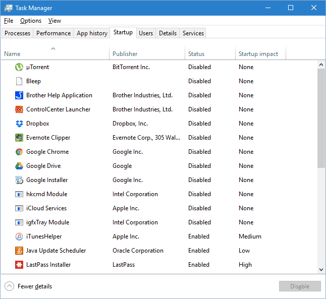Sort by the Status column header
This screenshot has height=299, width=326.
point(210,53)
